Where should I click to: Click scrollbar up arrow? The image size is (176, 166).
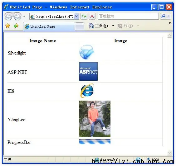(x=169, y=35)
